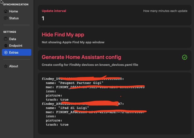Click Generate Home Assistant config heading
This screenshot has width=194, height=138.
click(x=82, y=57)
